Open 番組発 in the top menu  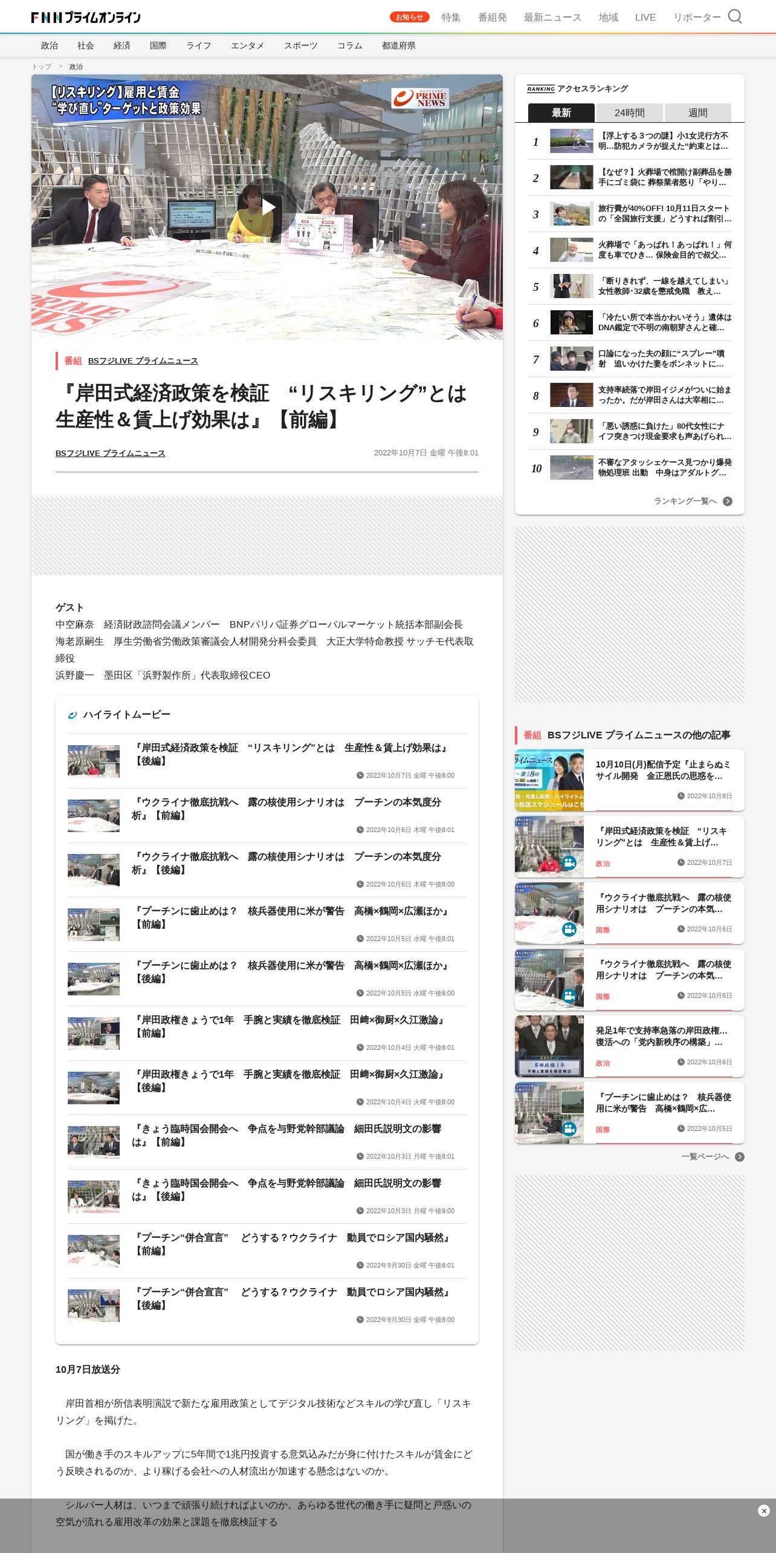click(x=492, y=18)
